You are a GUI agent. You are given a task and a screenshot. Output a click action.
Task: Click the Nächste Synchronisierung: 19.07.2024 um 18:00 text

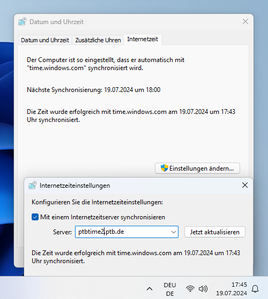click(94, 90)
